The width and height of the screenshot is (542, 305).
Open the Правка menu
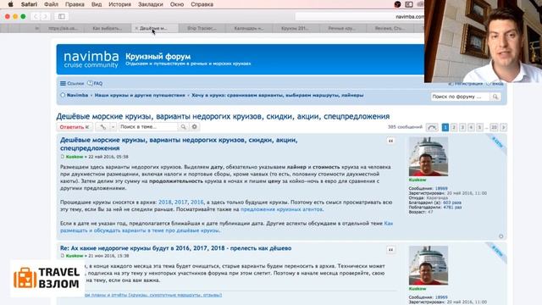click(x=75, y=4)
